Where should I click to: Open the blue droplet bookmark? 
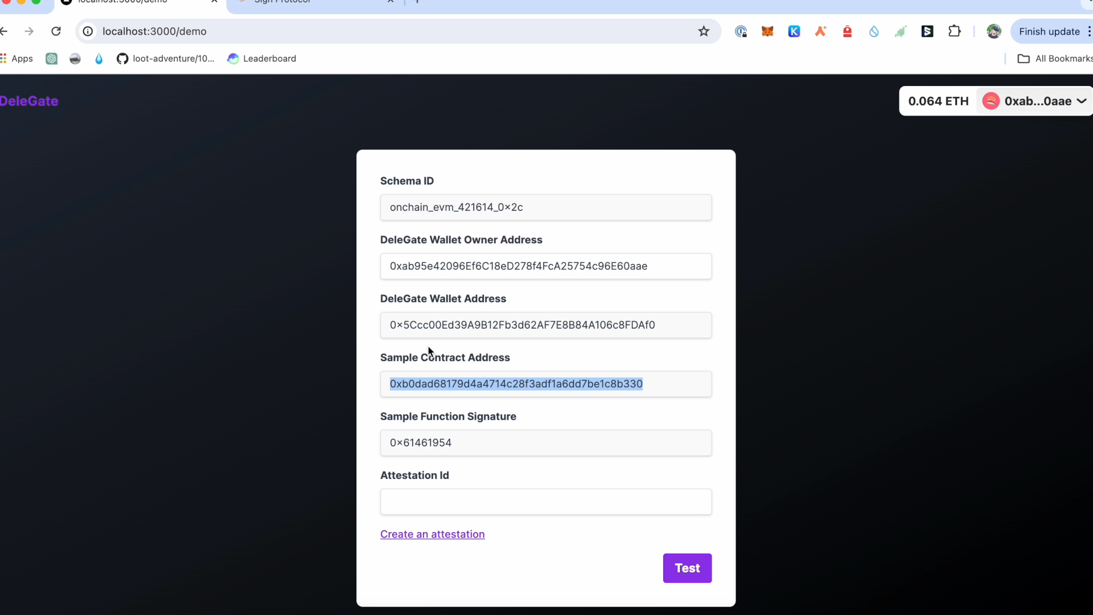[99, 59]
